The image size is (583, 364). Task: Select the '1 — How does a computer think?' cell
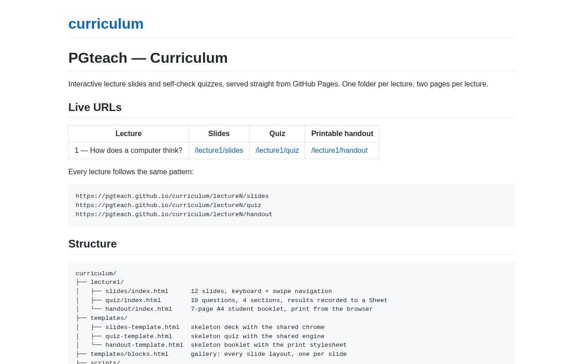[128, 151]
